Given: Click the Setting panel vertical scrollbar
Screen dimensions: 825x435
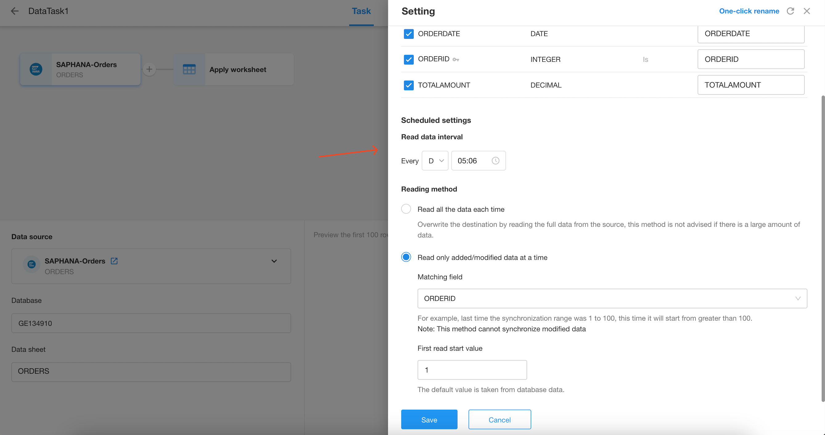Looking at the screenshot, I should (x=823, y=248).
